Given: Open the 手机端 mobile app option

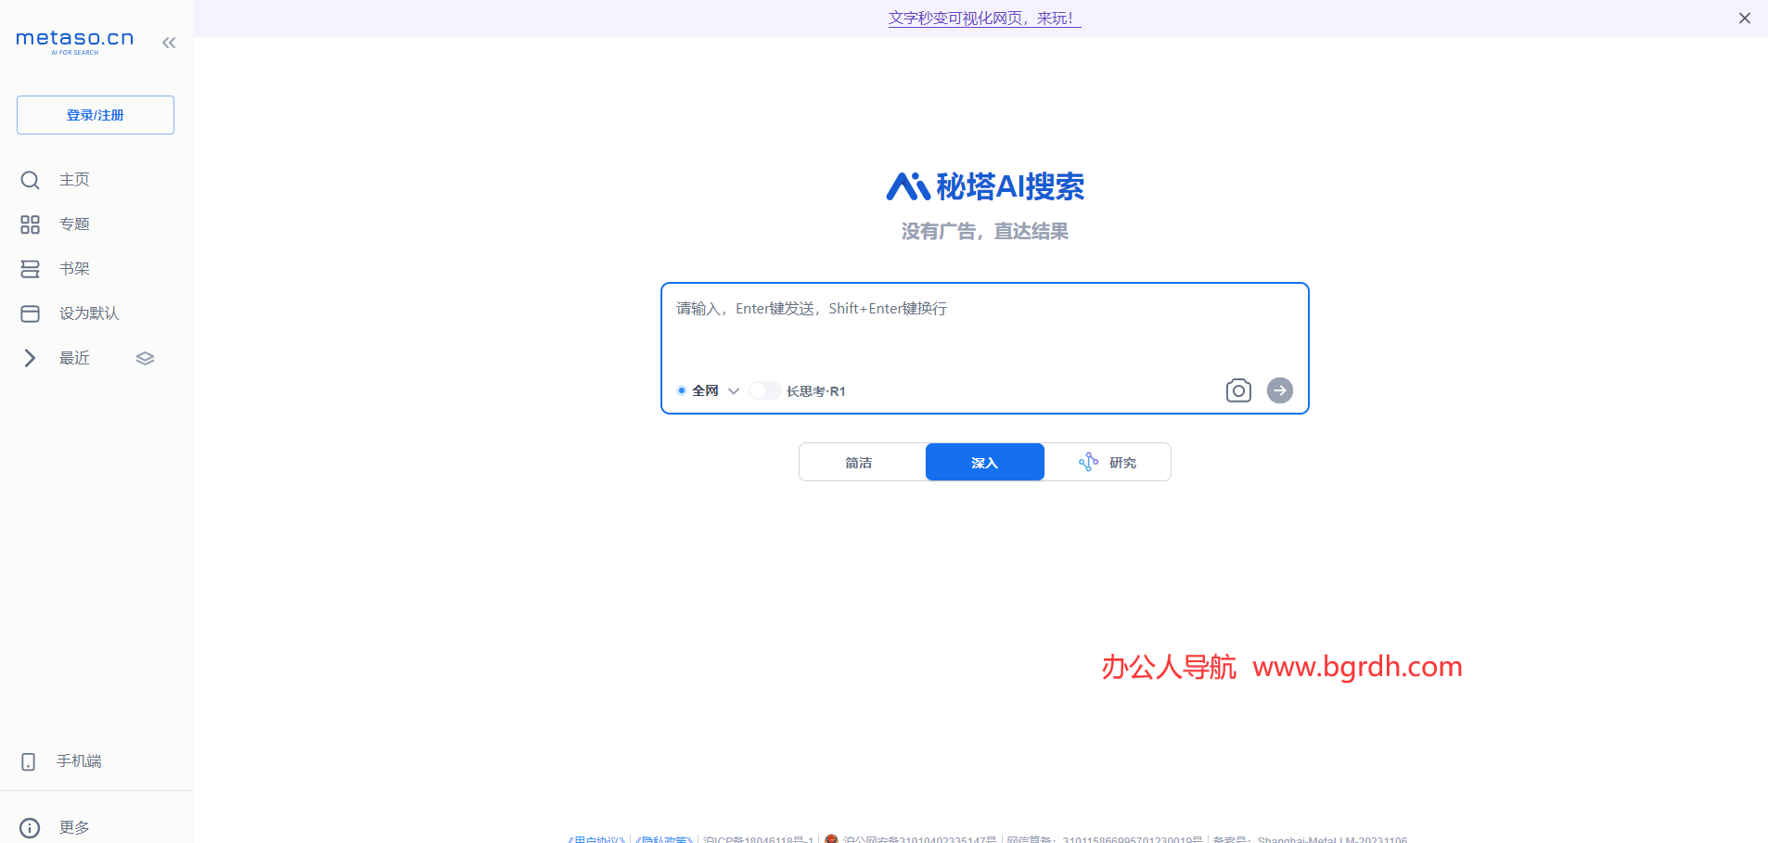Looking at the screenshot, I should [77, 760].
